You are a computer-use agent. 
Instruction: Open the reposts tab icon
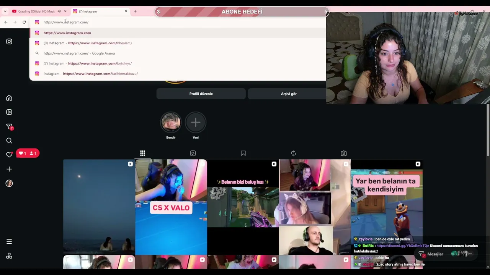(x=294, y=154)
